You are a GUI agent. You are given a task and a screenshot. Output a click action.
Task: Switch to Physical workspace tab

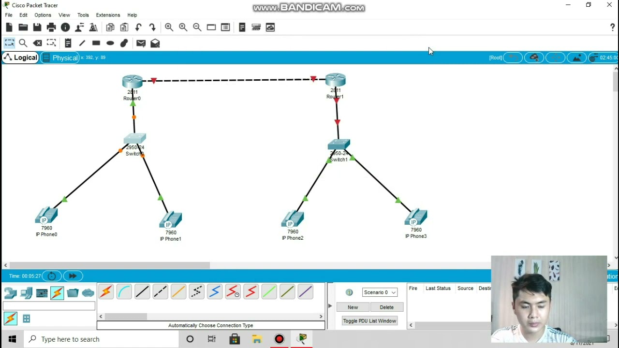click(x=60, y=58)
